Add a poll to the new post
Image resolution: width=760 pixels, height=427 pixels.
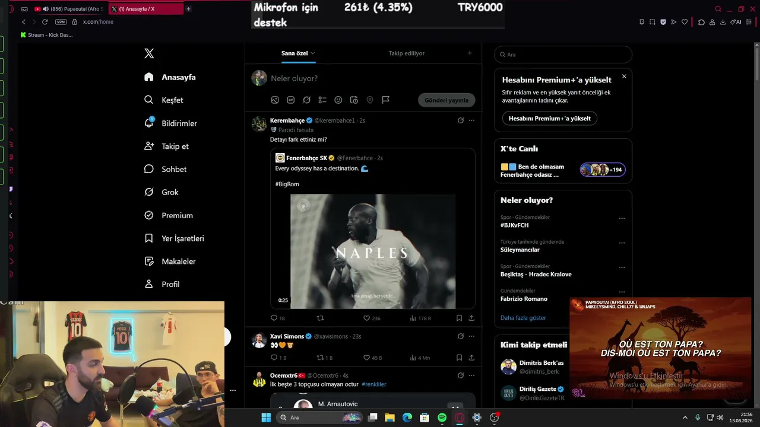pyautogui.click(x=322, y=100)
